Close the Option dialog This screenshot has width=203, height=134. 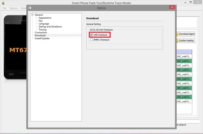[x=172, y=7]
